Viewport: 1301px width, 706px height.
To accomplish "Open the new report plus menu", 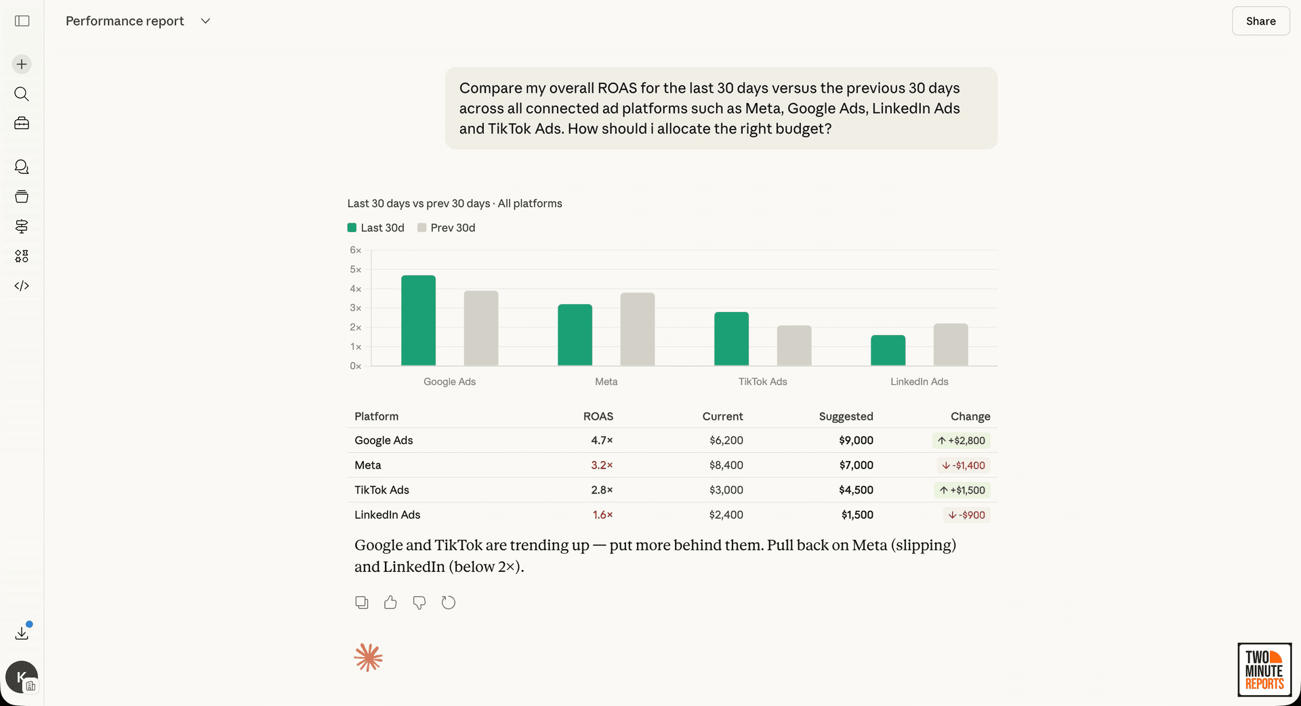I will pos(21,64).
